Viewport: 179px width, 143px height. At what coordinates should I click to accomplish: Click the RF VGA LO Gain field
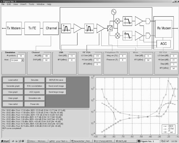[x=97, y=56]
